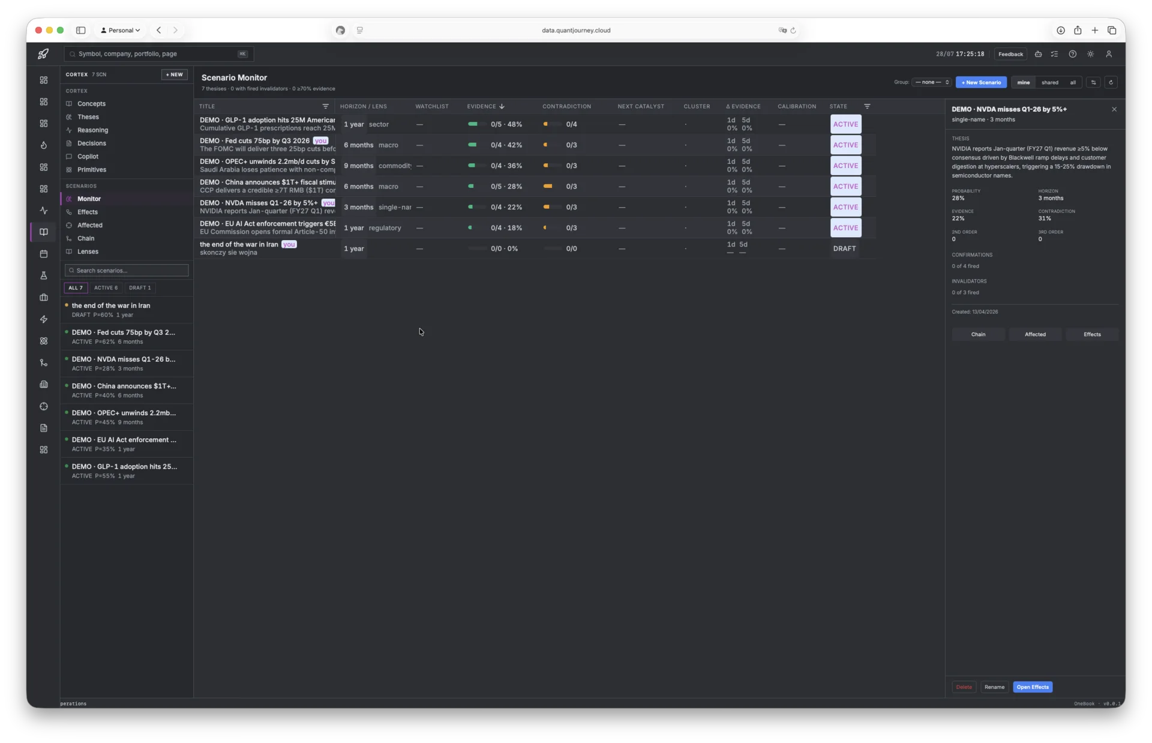Image resolution: width=1152 pixels, height=743 pixels.
Task: Click the Safari sidebar toggle icon
Action: [81, 30]
